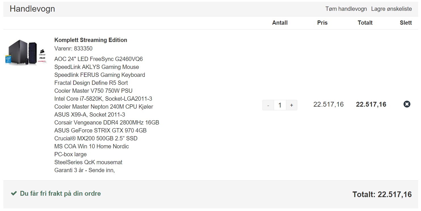
Task: Empty the cart via Tøm handlevogn
Action: [346, 9]
